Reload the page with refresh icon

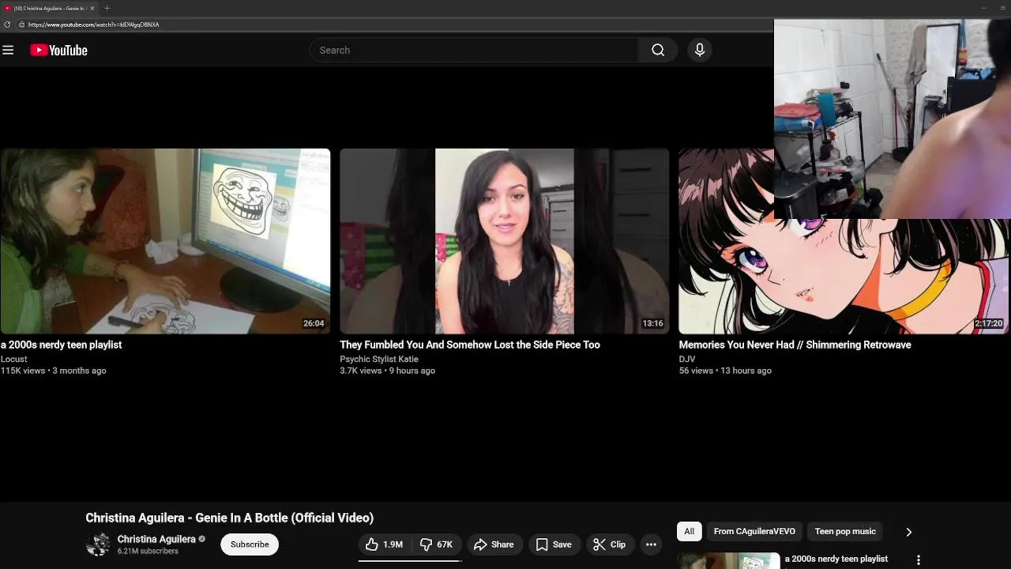7,24
